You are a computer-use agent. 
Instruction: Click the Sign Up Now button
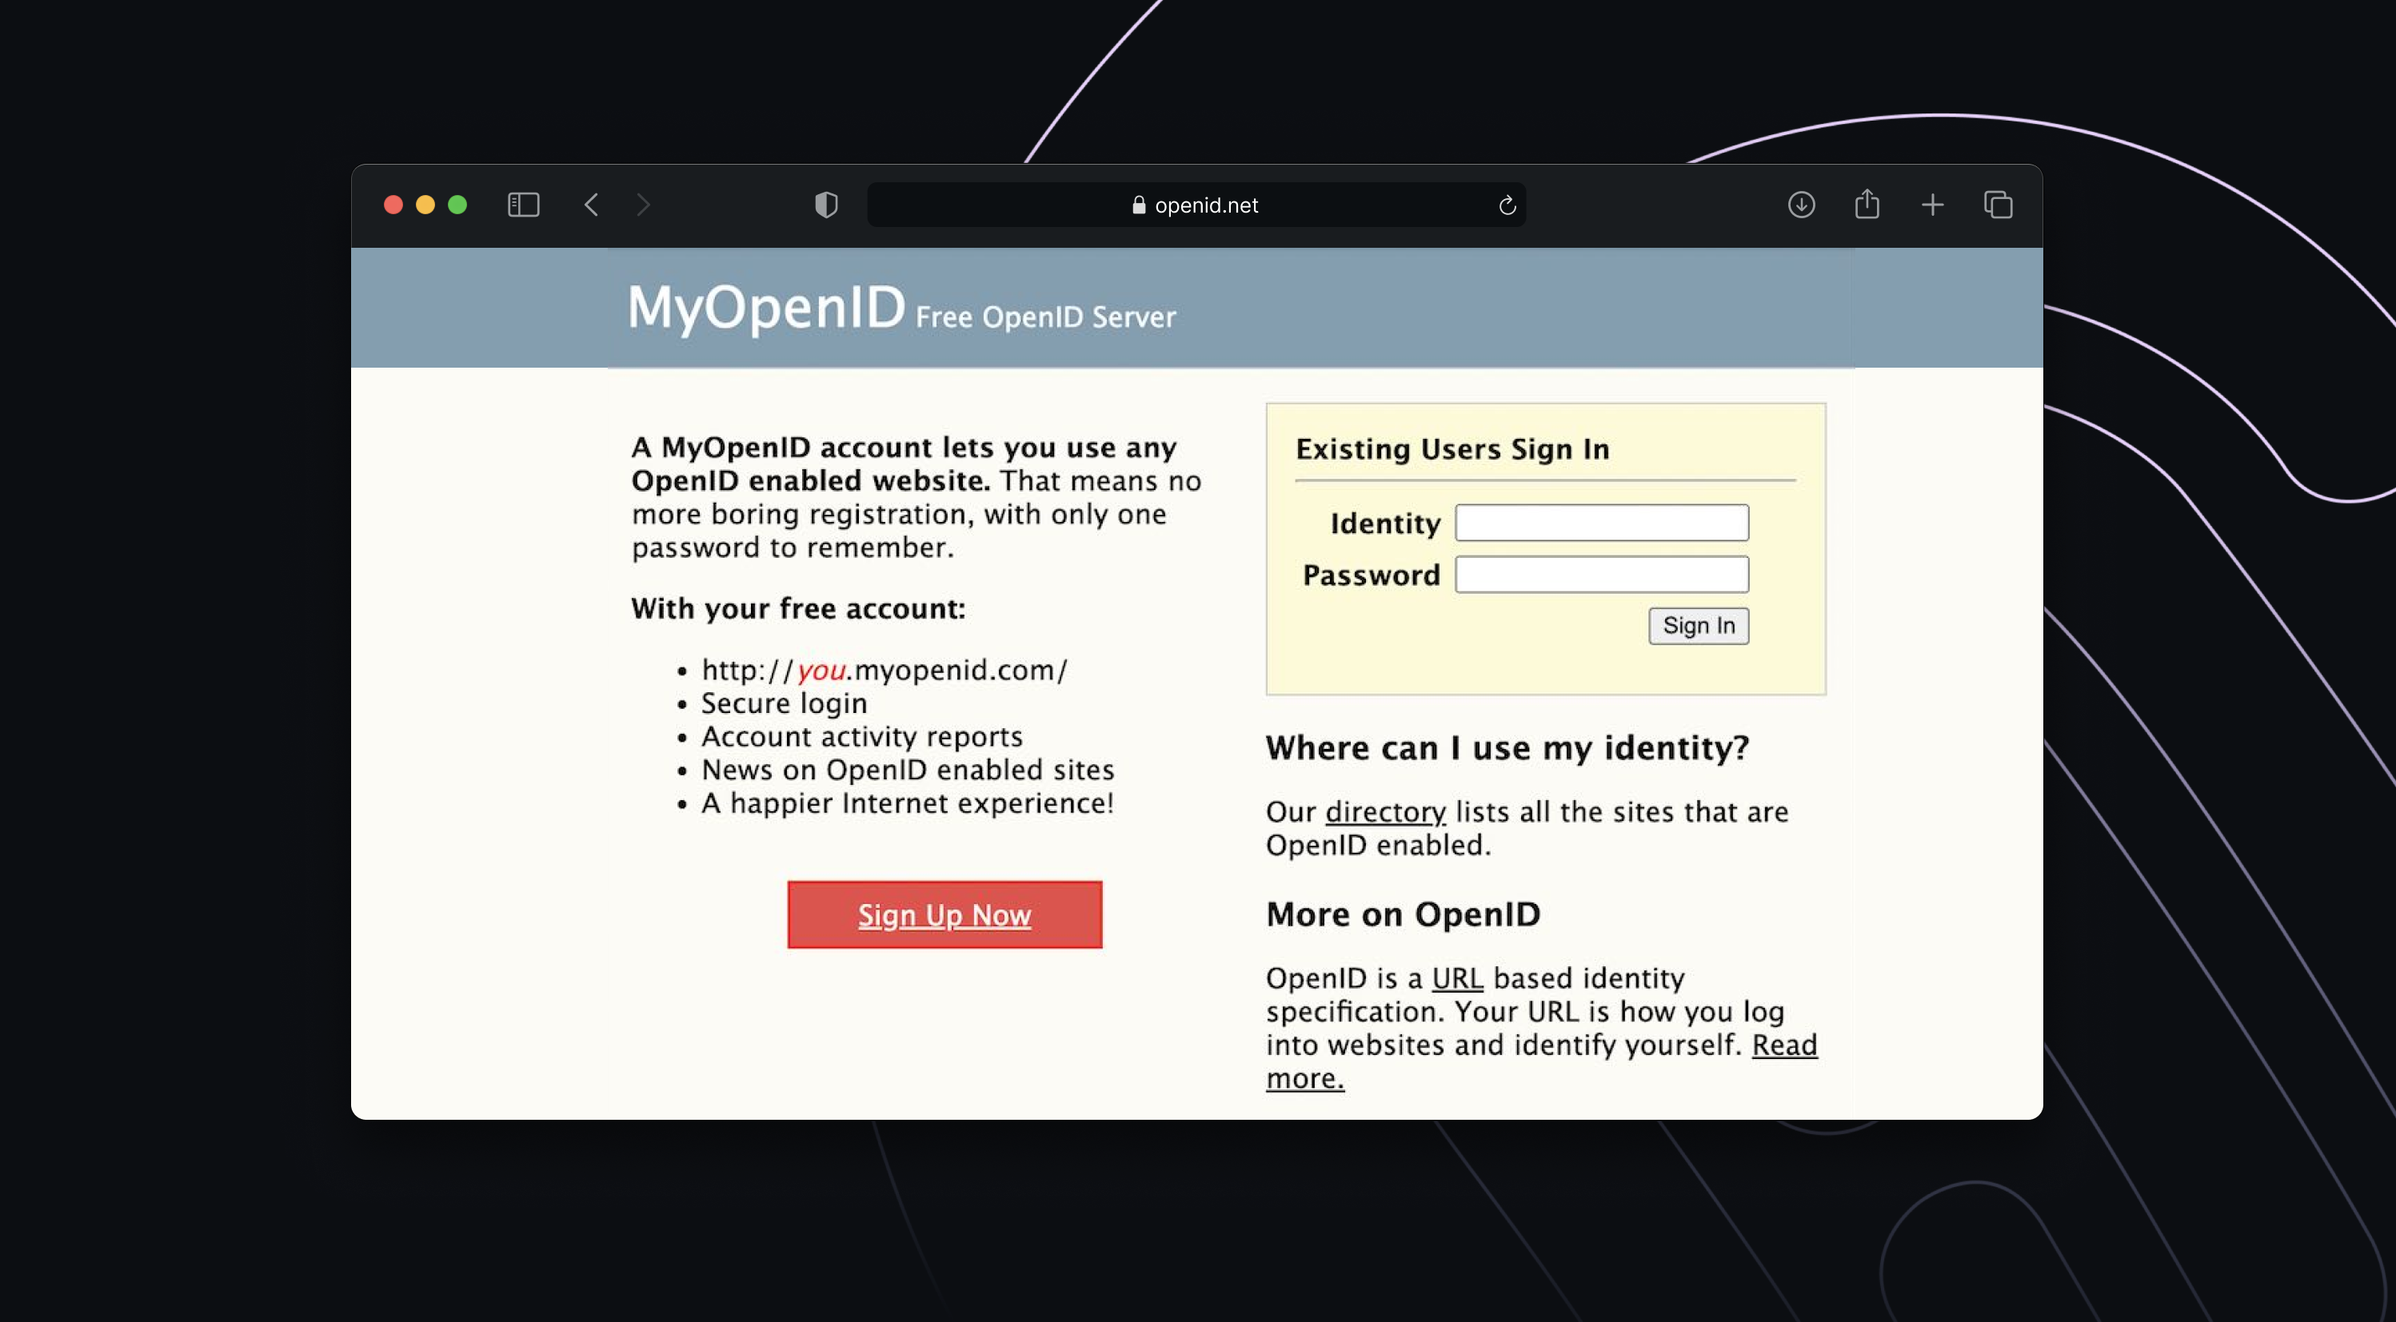pyautogui.click(x=944, y=915)
